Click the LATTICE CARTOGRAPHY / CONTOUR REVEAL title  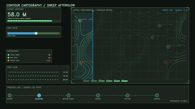92,10
